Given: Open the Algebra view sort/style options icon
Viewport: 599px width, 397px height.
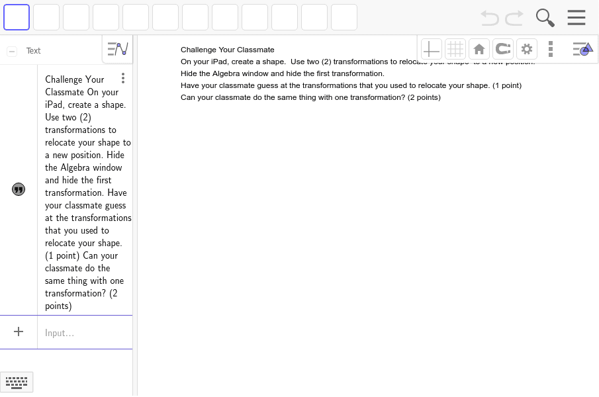Looking at the screenshot, I should (118, 49).
